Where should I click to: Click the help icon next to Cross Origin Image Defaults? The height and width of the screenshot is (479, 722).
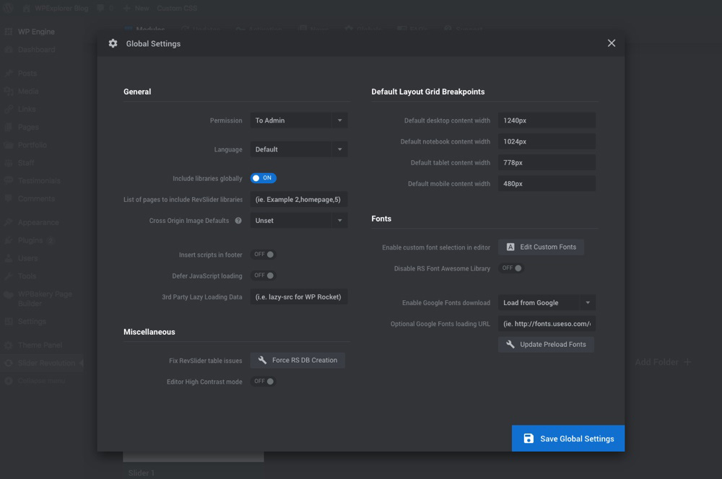[238, 221]
